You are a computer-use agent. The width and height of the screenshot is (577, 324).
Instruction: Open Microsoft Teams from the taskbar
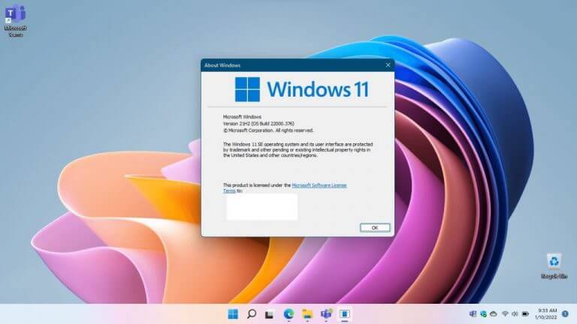[326, 314]
